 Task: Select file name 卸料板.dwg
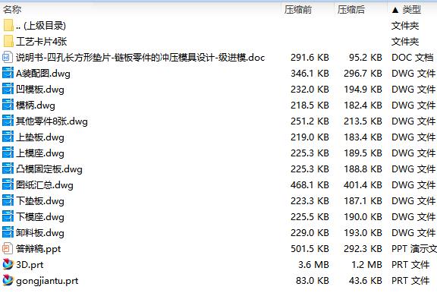pyautogui.click(x=40, y=233)
